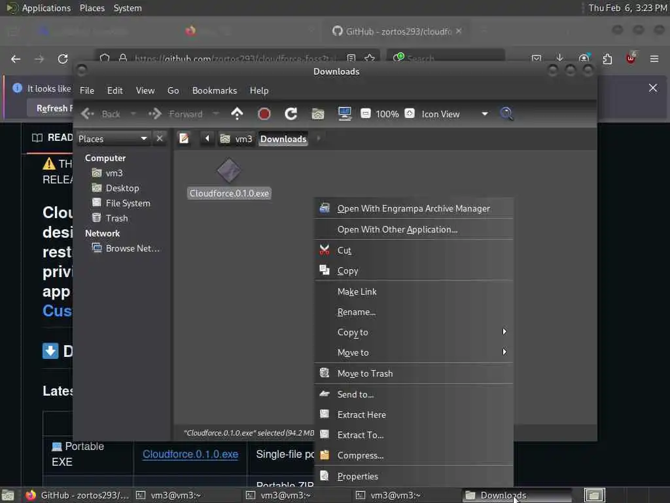Click the Forward toolbar button

[176, 114]
